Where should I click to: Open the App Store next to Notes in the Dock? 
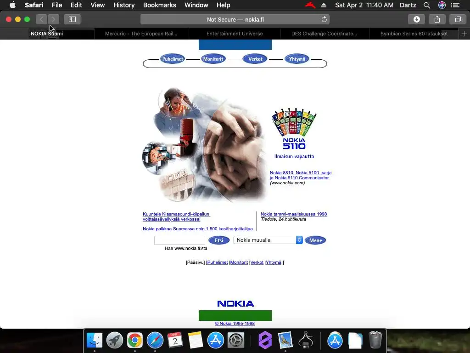(216, 340)
